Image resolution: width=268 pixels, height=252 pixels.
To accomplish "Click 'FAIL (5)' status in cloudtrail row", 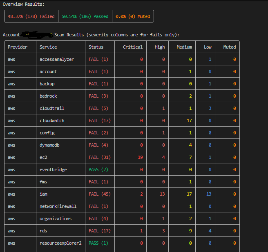I will click(x=98, y=108).
